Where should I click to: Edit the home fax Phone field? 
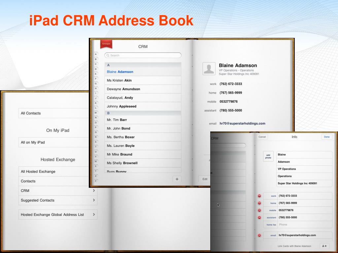point(305,225)
